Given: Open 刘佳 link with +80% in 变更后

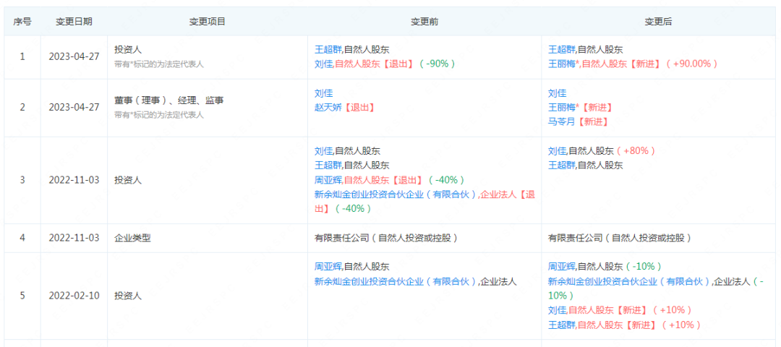Looking at the screenshot, I should [557, 151].
